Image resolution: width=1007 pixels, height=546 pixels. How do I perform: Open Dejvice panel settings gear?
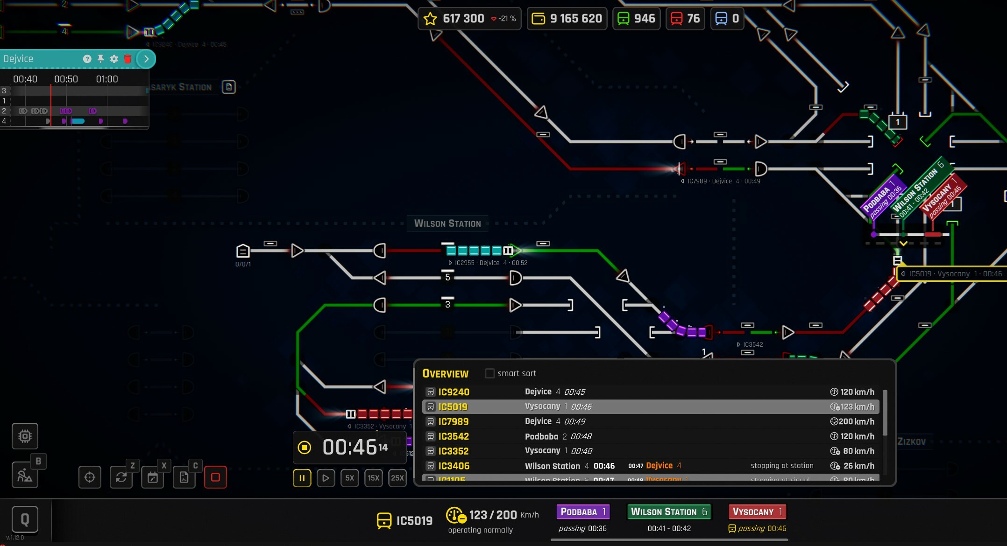(114, 59)
